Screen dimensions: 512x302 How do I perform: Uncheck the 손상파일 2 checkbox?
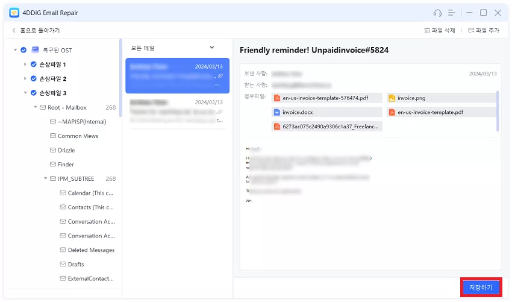point(33,79)
